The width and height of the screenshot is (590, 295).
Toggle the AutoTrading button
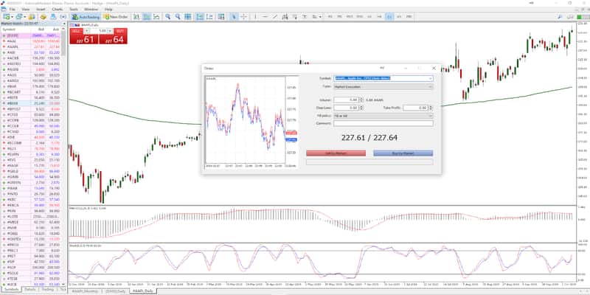tap(86, 17)
